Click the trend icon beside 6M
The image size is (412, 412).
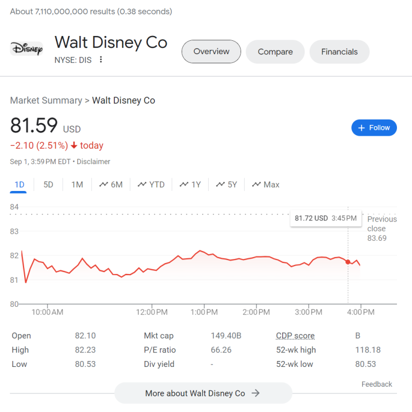pos(104,185)
